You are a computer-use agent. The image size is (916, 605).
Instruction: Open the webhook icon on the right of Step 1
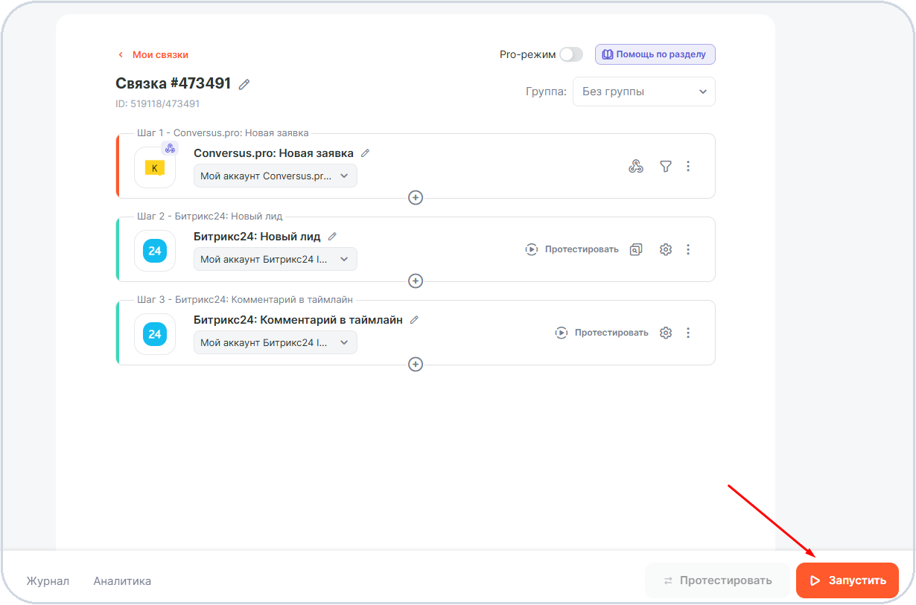[636, 166]
